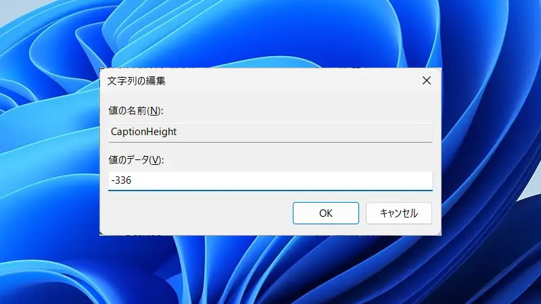Select the 値の名前 field showing CaptionHeight
This screenshot has height=304, width=541.
[270, 132]
